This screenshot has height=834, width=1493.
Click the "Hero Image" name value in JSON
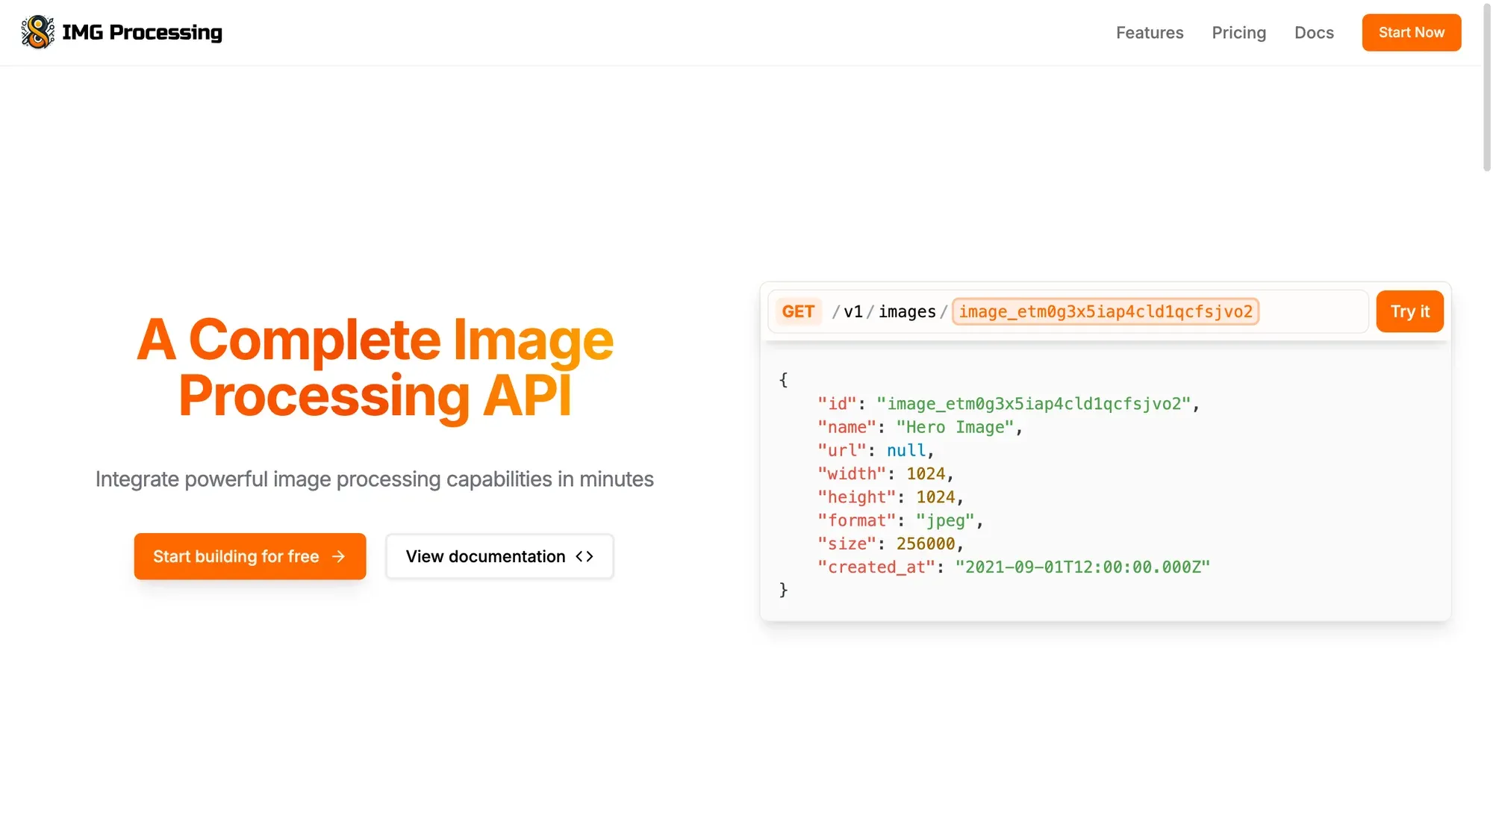(x=955, y=427)
